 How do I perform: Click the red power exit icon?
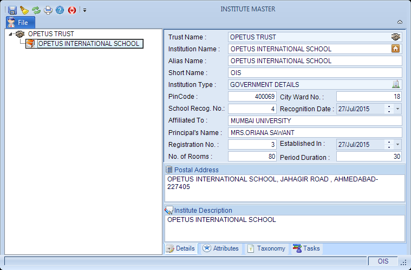tap(72, 10)
